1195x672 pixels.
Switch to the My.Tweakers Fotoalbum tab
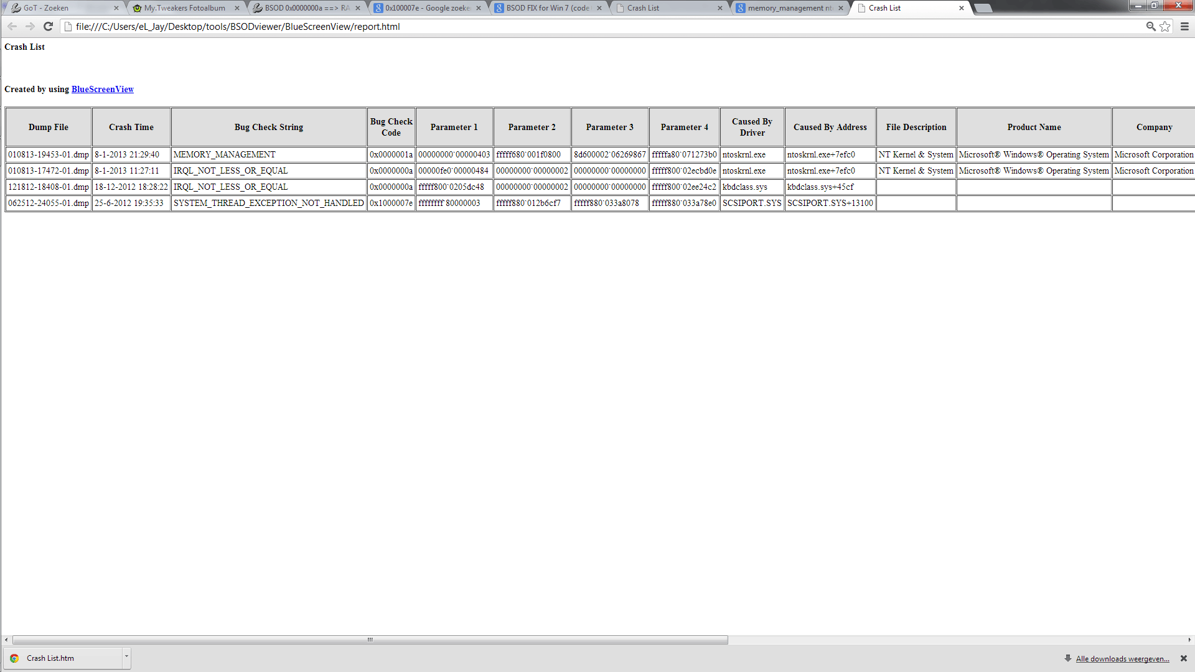pos(184,8)
